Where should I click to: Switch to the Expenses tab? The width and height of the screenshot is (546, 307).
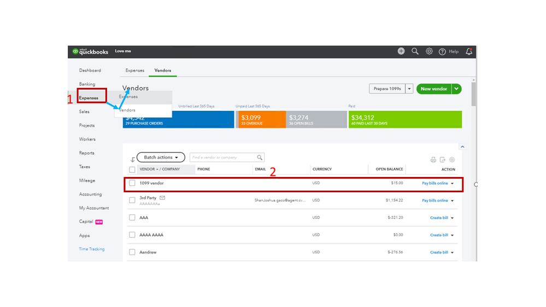tap(135, 70)
